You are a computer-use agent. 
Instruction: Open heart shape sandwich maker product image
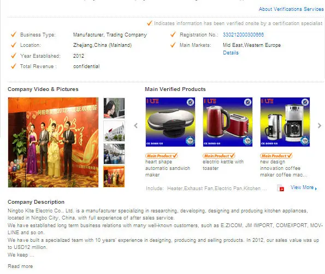[x=170, y=122]
